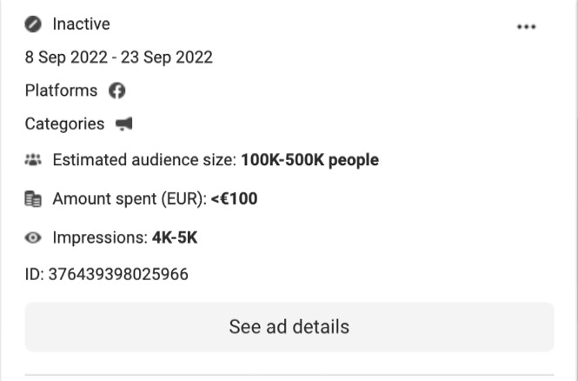The image size is (578, 381).
Task: Click the Facebook platform icon
Action: point(116,90)
